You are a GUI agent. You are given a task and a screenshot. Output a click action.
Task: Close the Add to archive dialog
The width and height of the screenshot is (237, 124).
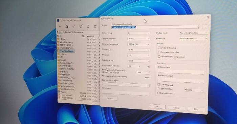tap(208, 17)
